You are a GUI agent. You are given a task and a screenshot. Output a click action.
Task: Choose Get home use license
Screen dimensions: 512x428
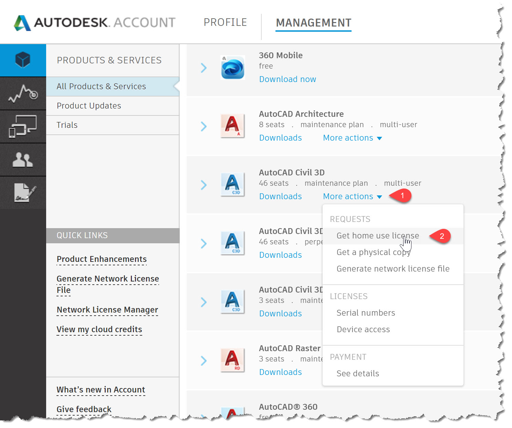[393, 236]
